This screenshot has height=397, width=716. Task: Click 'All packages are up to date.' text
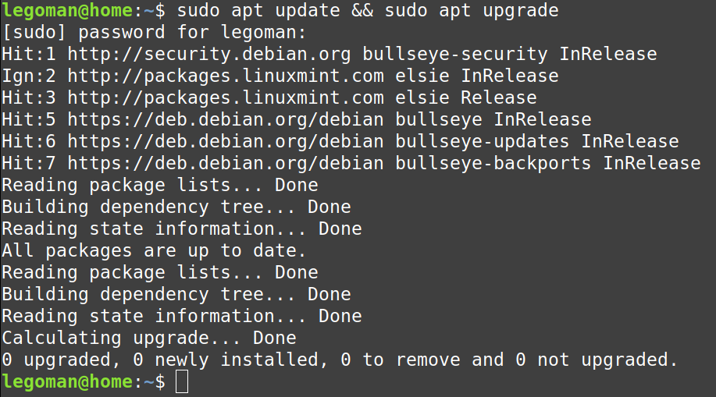pyautogui.click(x=154, y=251)
